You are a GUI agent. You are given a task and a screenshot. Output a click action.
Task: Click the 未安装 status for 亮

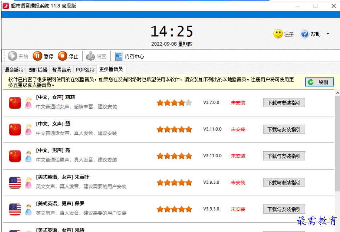(238, 156)
